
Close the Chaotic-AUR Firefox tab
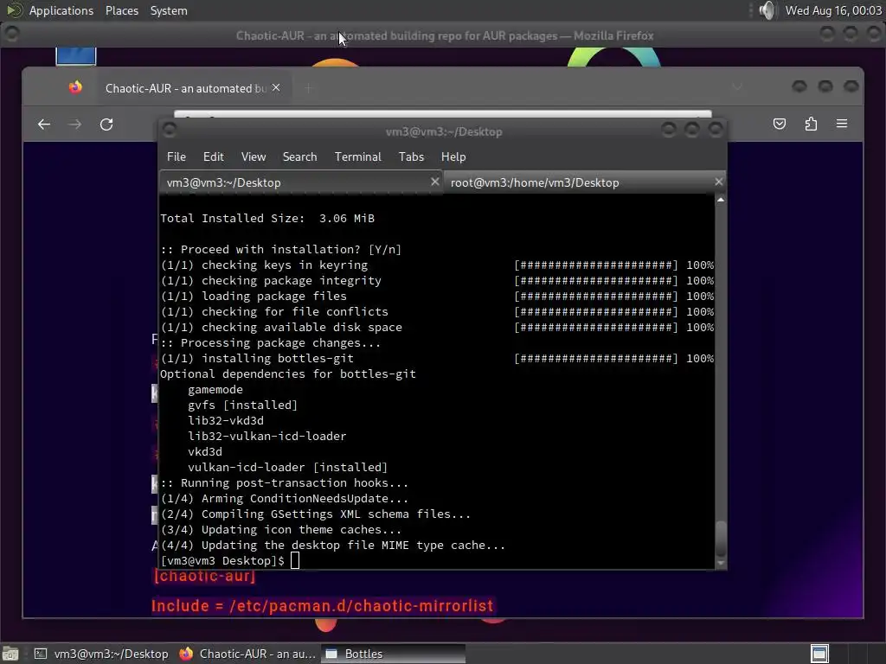[x=276, y=88]
